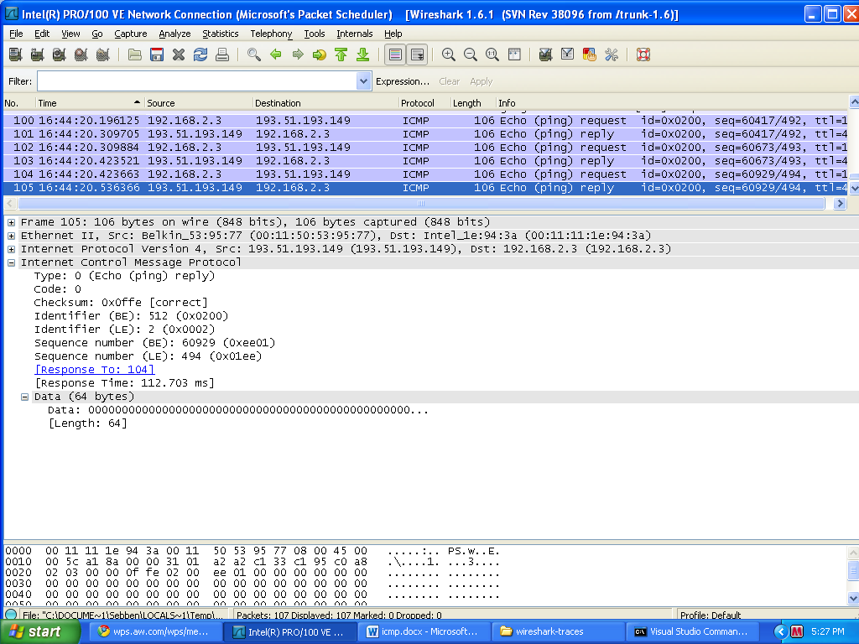Click the filter Clear button
The height and width of the screenshot is (644, 859).
tap(450, 81)
